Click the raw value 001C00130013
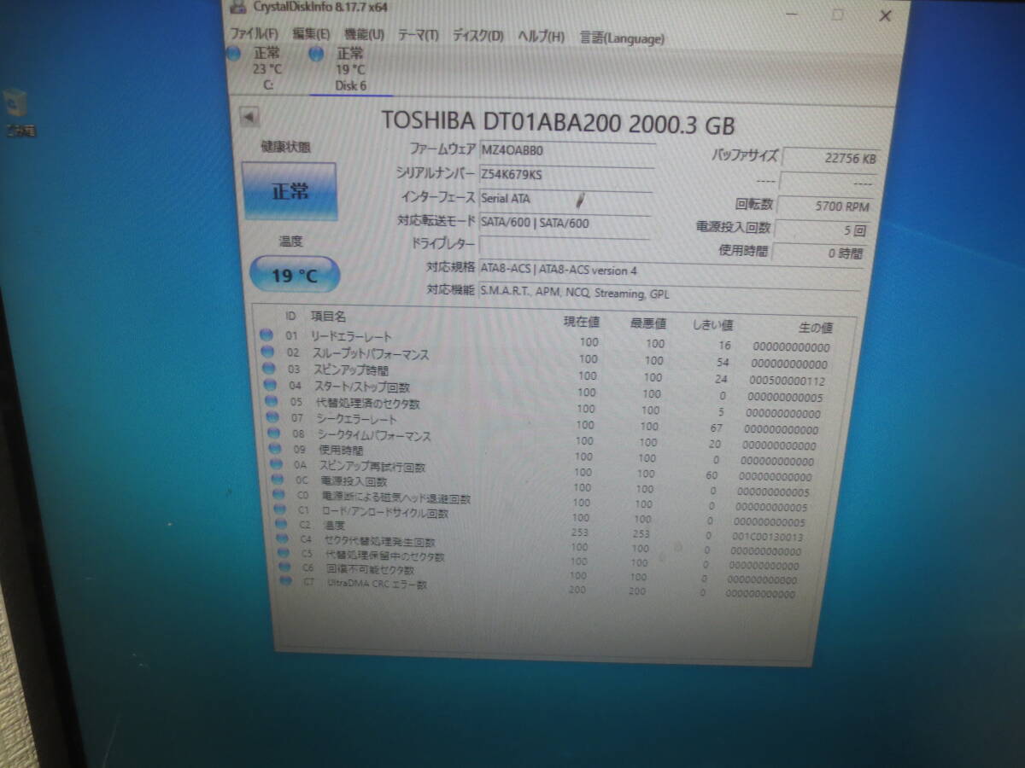This screenshot has width=1025, height=768. point(766,537)
